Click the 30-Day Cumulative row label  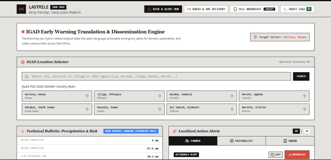[x=32, y=140]
